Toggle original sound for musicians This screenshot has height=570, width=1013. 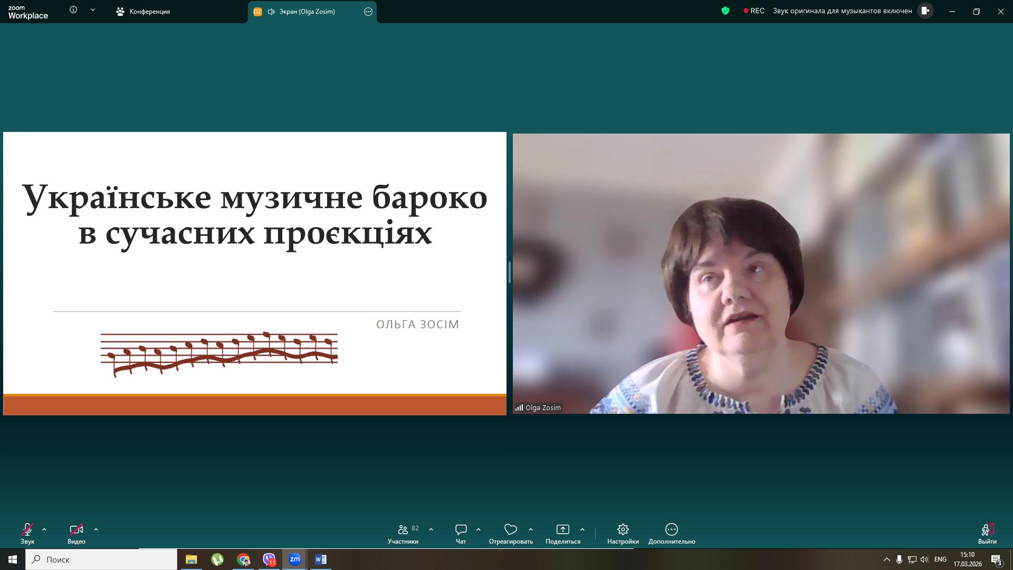[925, 11]
